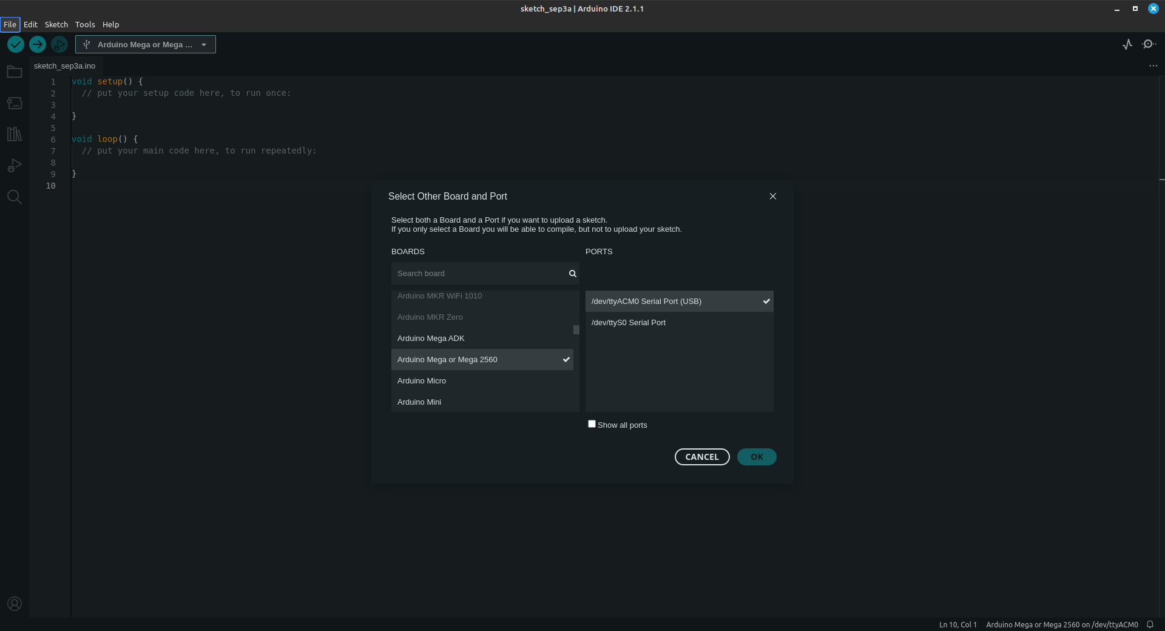Click the void loop() code line
Screen dimensions: 1165x631
(x=105, y=139)
